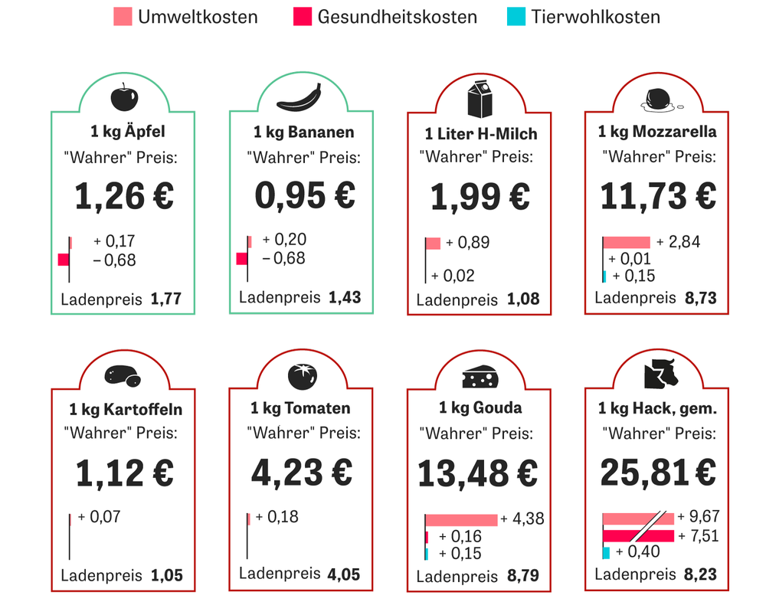
Task: Click the Hack +7,51 Gesundheitskosten bar
Action: [638, 535]
